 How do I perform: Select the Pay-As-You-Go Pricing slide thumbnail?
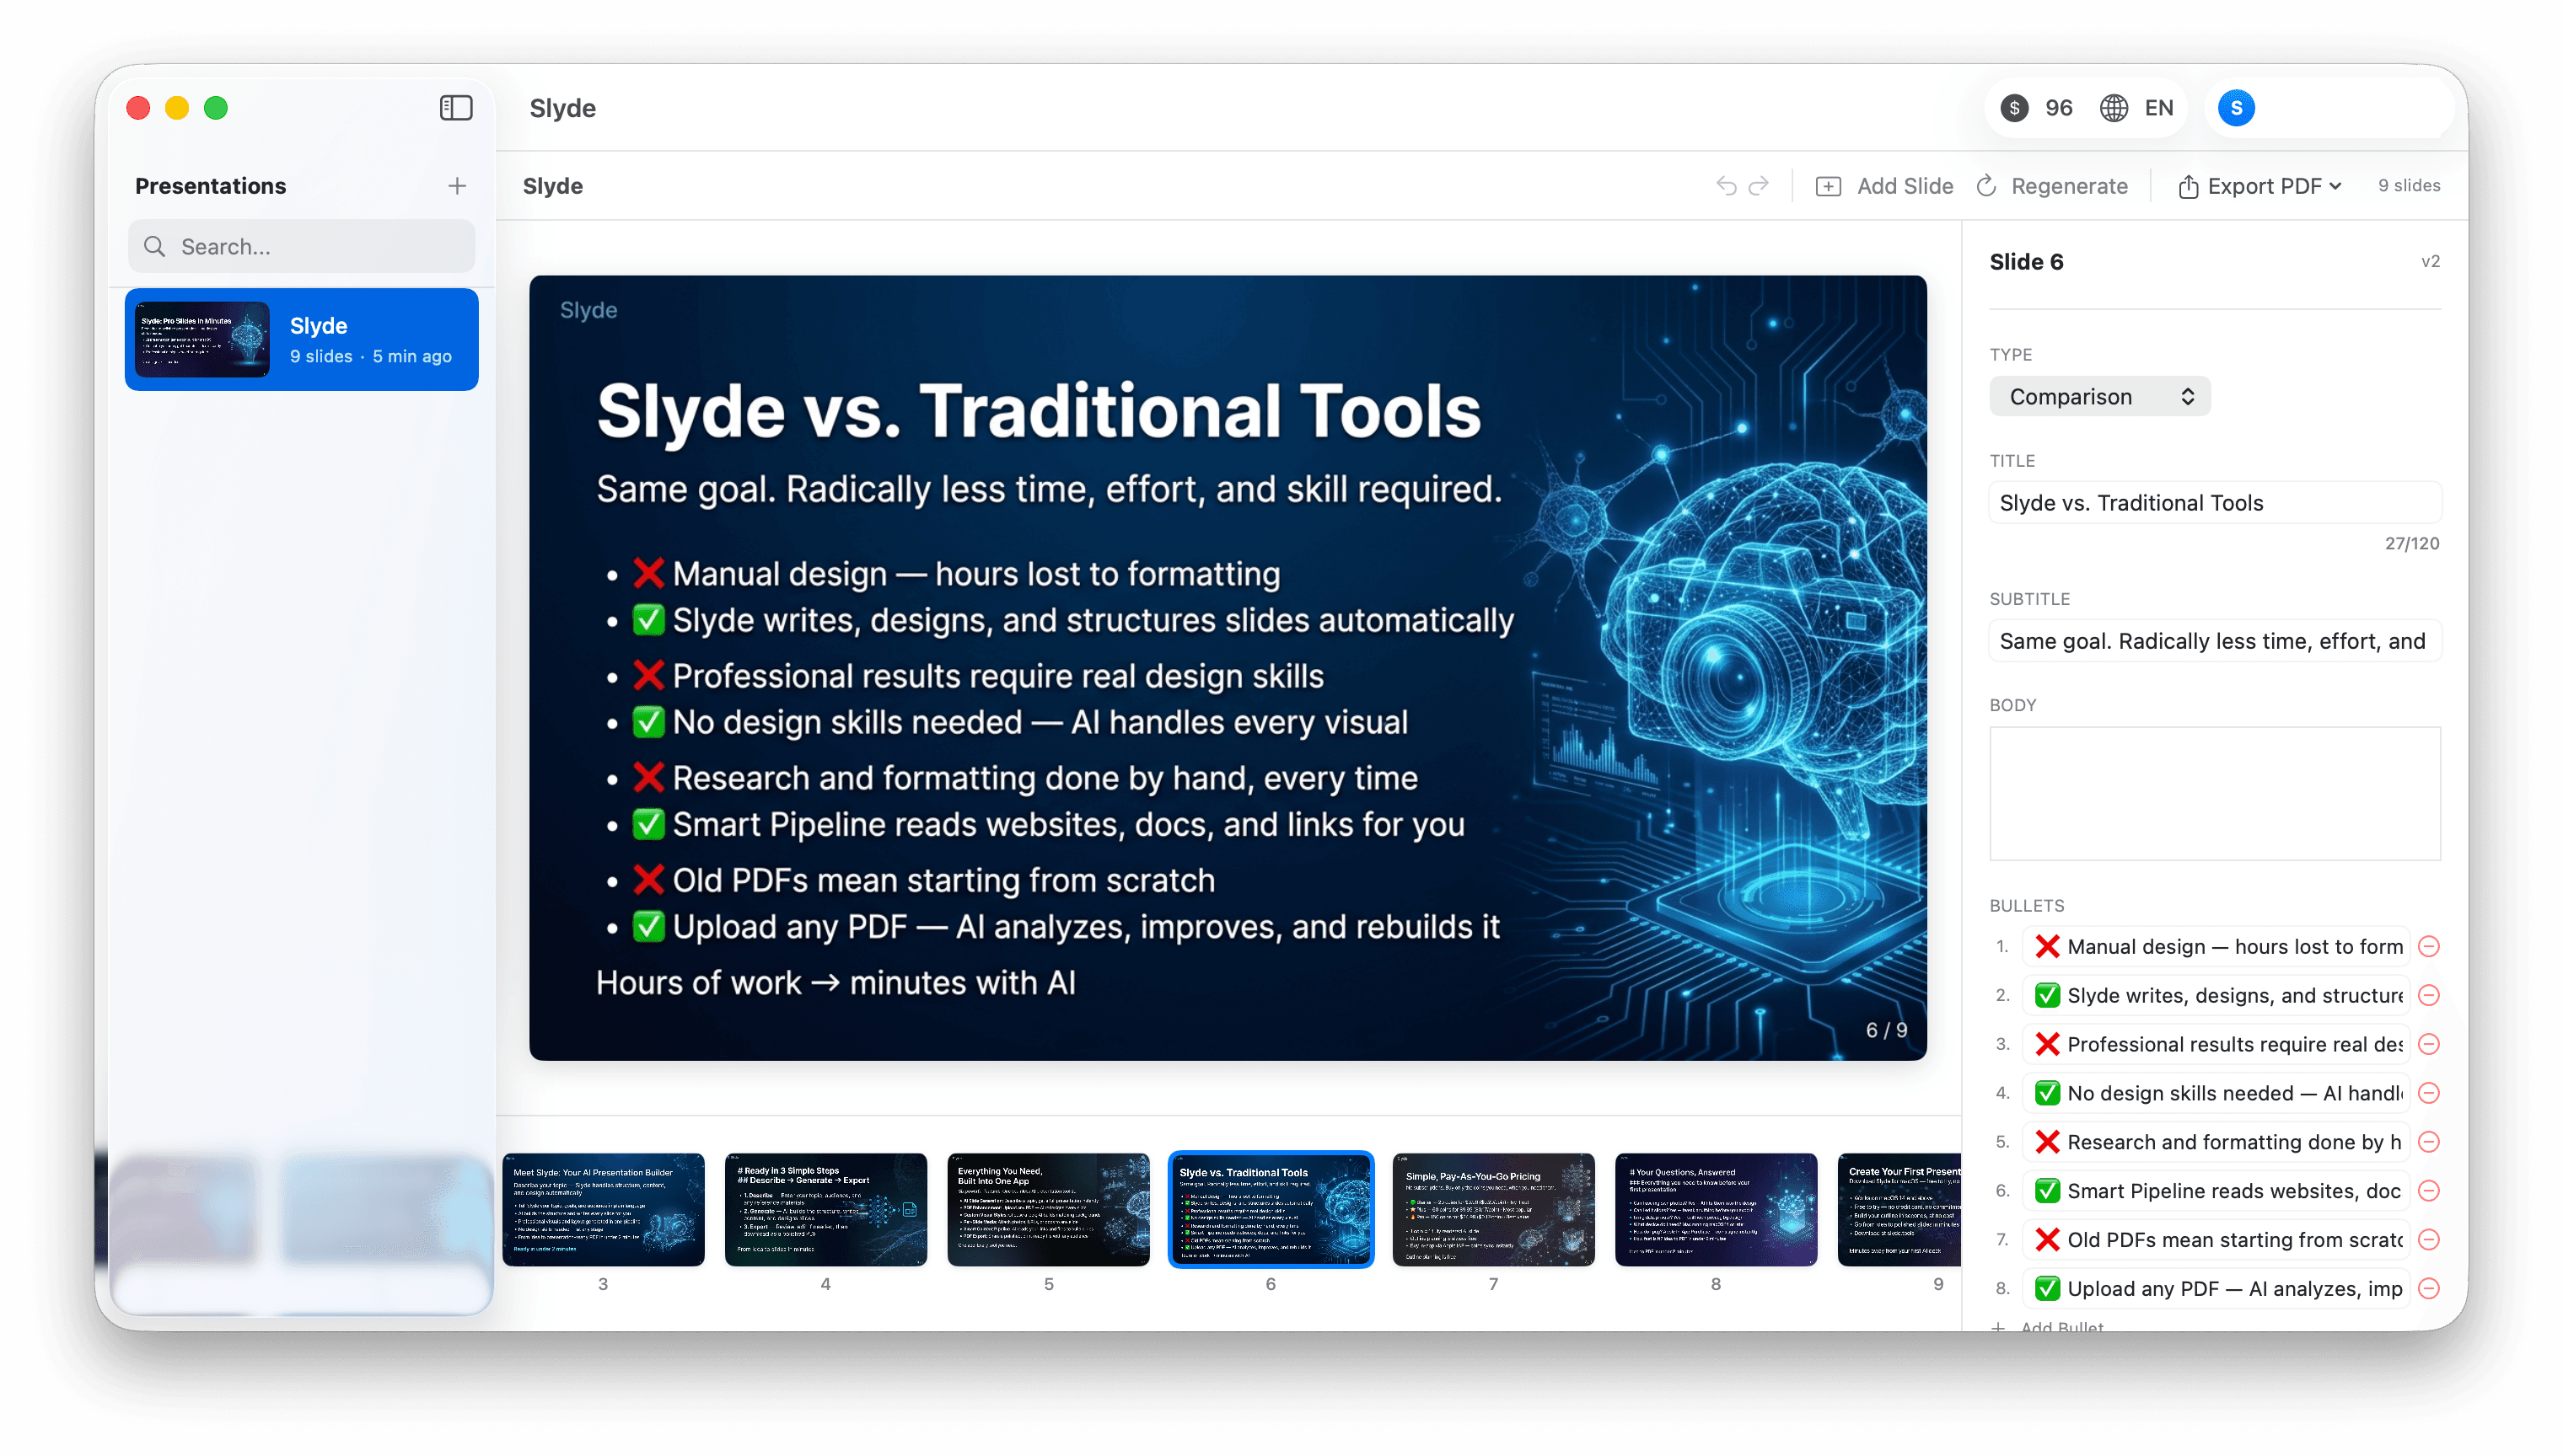[1494, 1210]
